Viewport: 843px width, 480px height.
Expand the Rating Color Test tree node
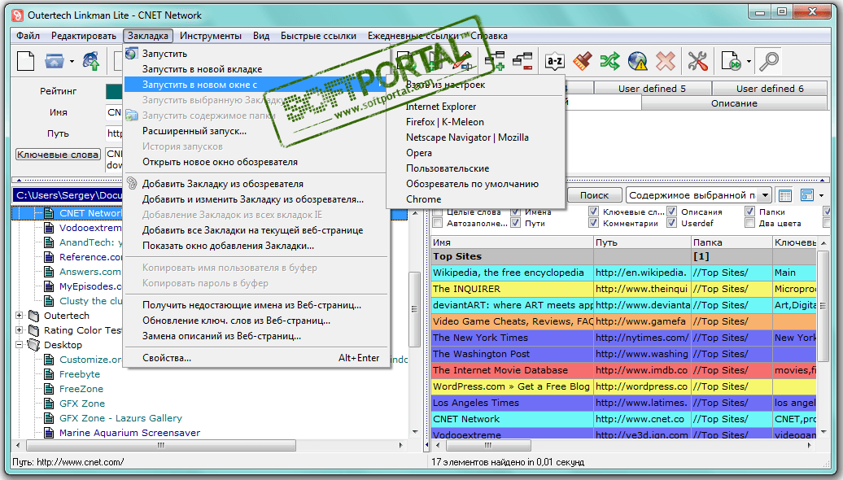click(20, 330)
